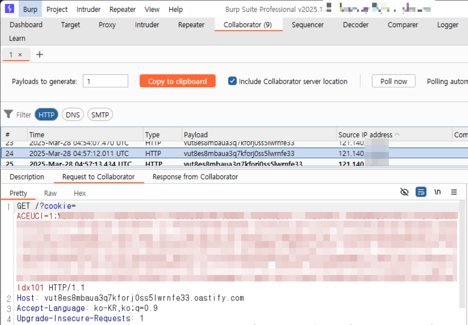Click the Payloads to generate field

pyautogui.click(x=105, y=81)
